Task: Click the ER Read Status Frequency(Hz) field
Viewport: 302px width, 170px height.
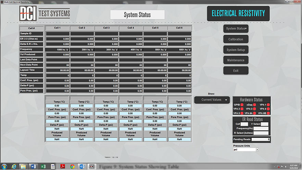Action: [x=261, y=128]
